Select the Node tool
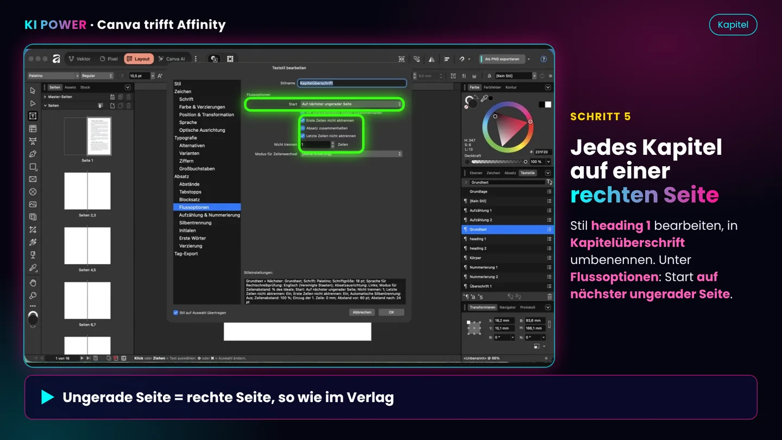This screenshot has height=440, width=782. point(33,103)
